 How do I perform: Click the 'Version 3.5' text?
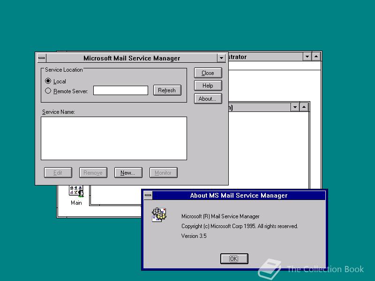[194, 236]
